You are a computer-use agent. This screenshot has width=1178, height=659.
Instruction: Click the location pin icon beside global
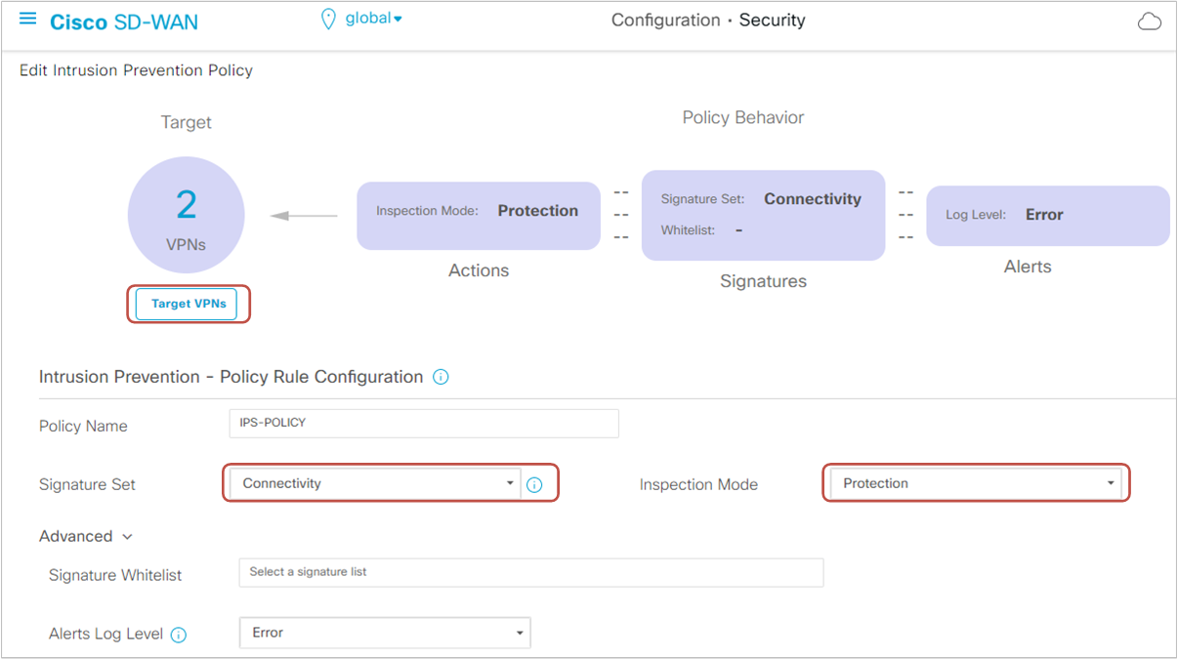click(327, 18)
